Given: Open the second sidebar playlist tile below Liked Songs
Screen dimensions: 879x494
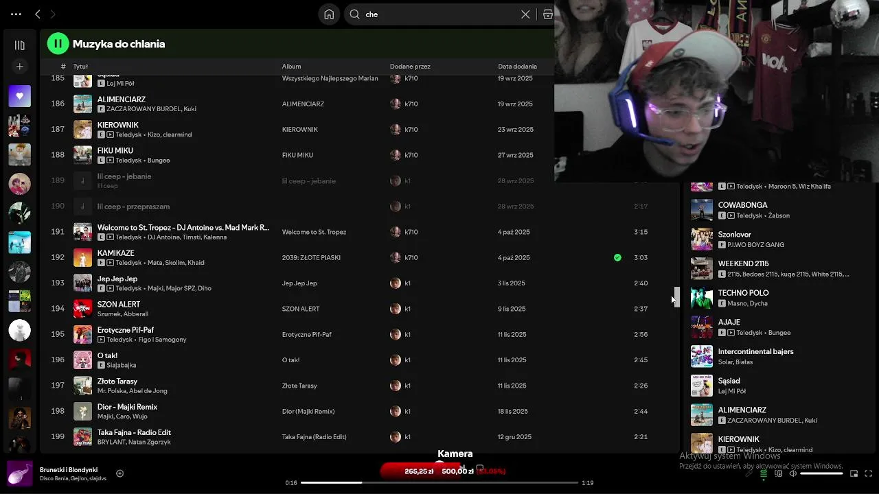Looking at the screenshot, I should coord(19,154).
